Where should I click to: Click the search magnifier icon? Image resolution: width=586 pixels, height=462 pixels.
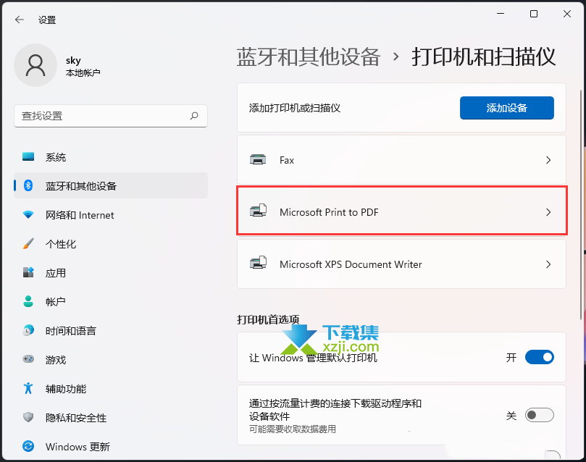194,116
